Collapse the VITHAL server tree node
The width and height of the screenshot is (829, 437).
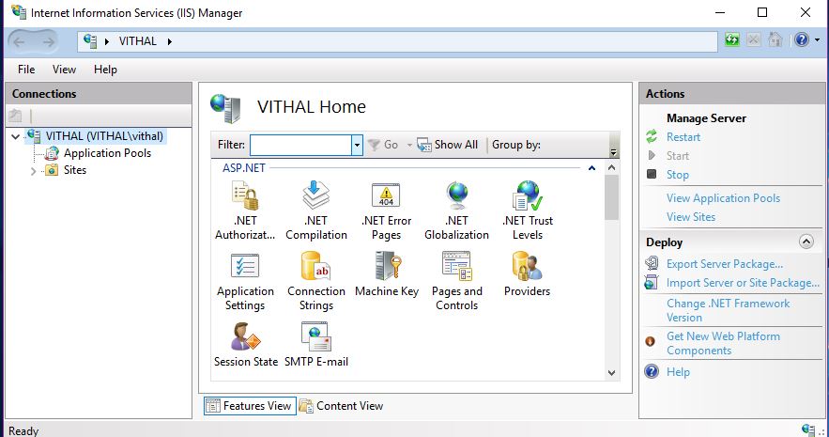click(x=15, y=136)
